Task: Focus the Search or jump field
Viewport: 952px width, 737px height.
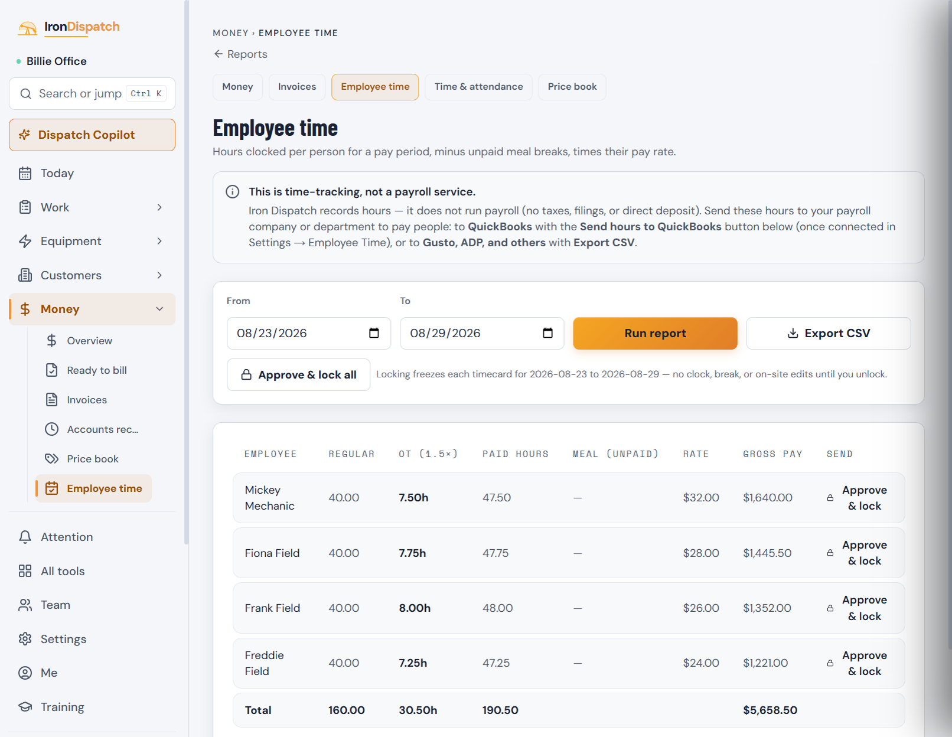Action: (x=92, y=94)
